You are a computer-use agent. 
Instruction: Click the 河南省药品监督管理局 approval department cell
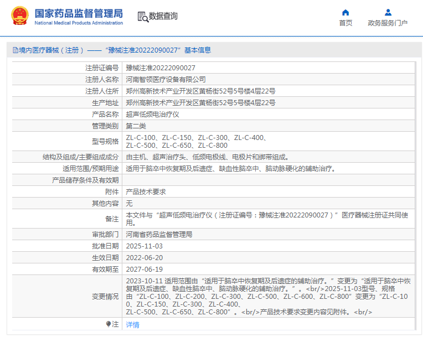coord(159,235)
